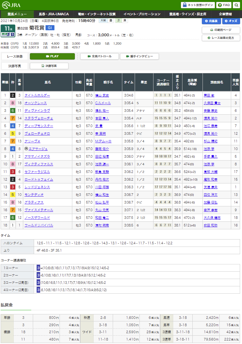The width and height of the screenshot is (242, 344).
Task: Play the race video with the green PLAY button
Action: tap(52, 56)
